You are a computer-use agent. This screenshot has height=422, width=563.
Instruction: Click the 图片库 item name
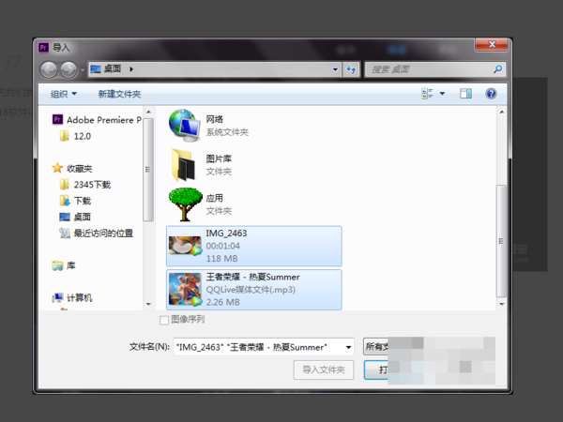(x=219, y=158)
